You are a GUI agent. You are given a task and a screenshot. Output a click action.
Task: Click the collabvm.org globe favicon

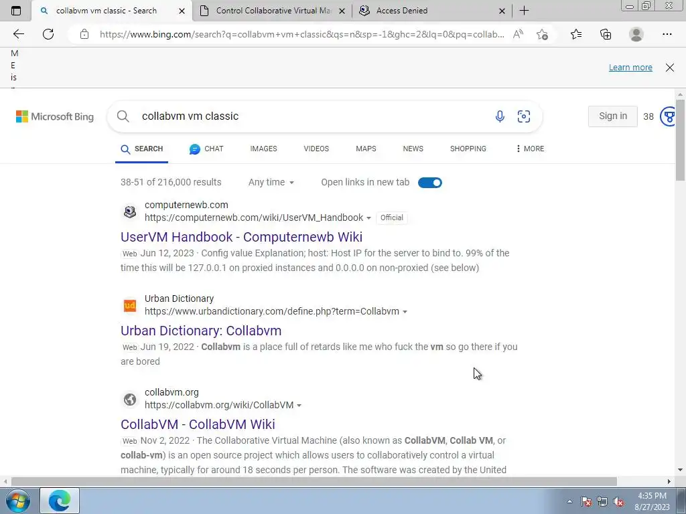[x=130, y=399]
